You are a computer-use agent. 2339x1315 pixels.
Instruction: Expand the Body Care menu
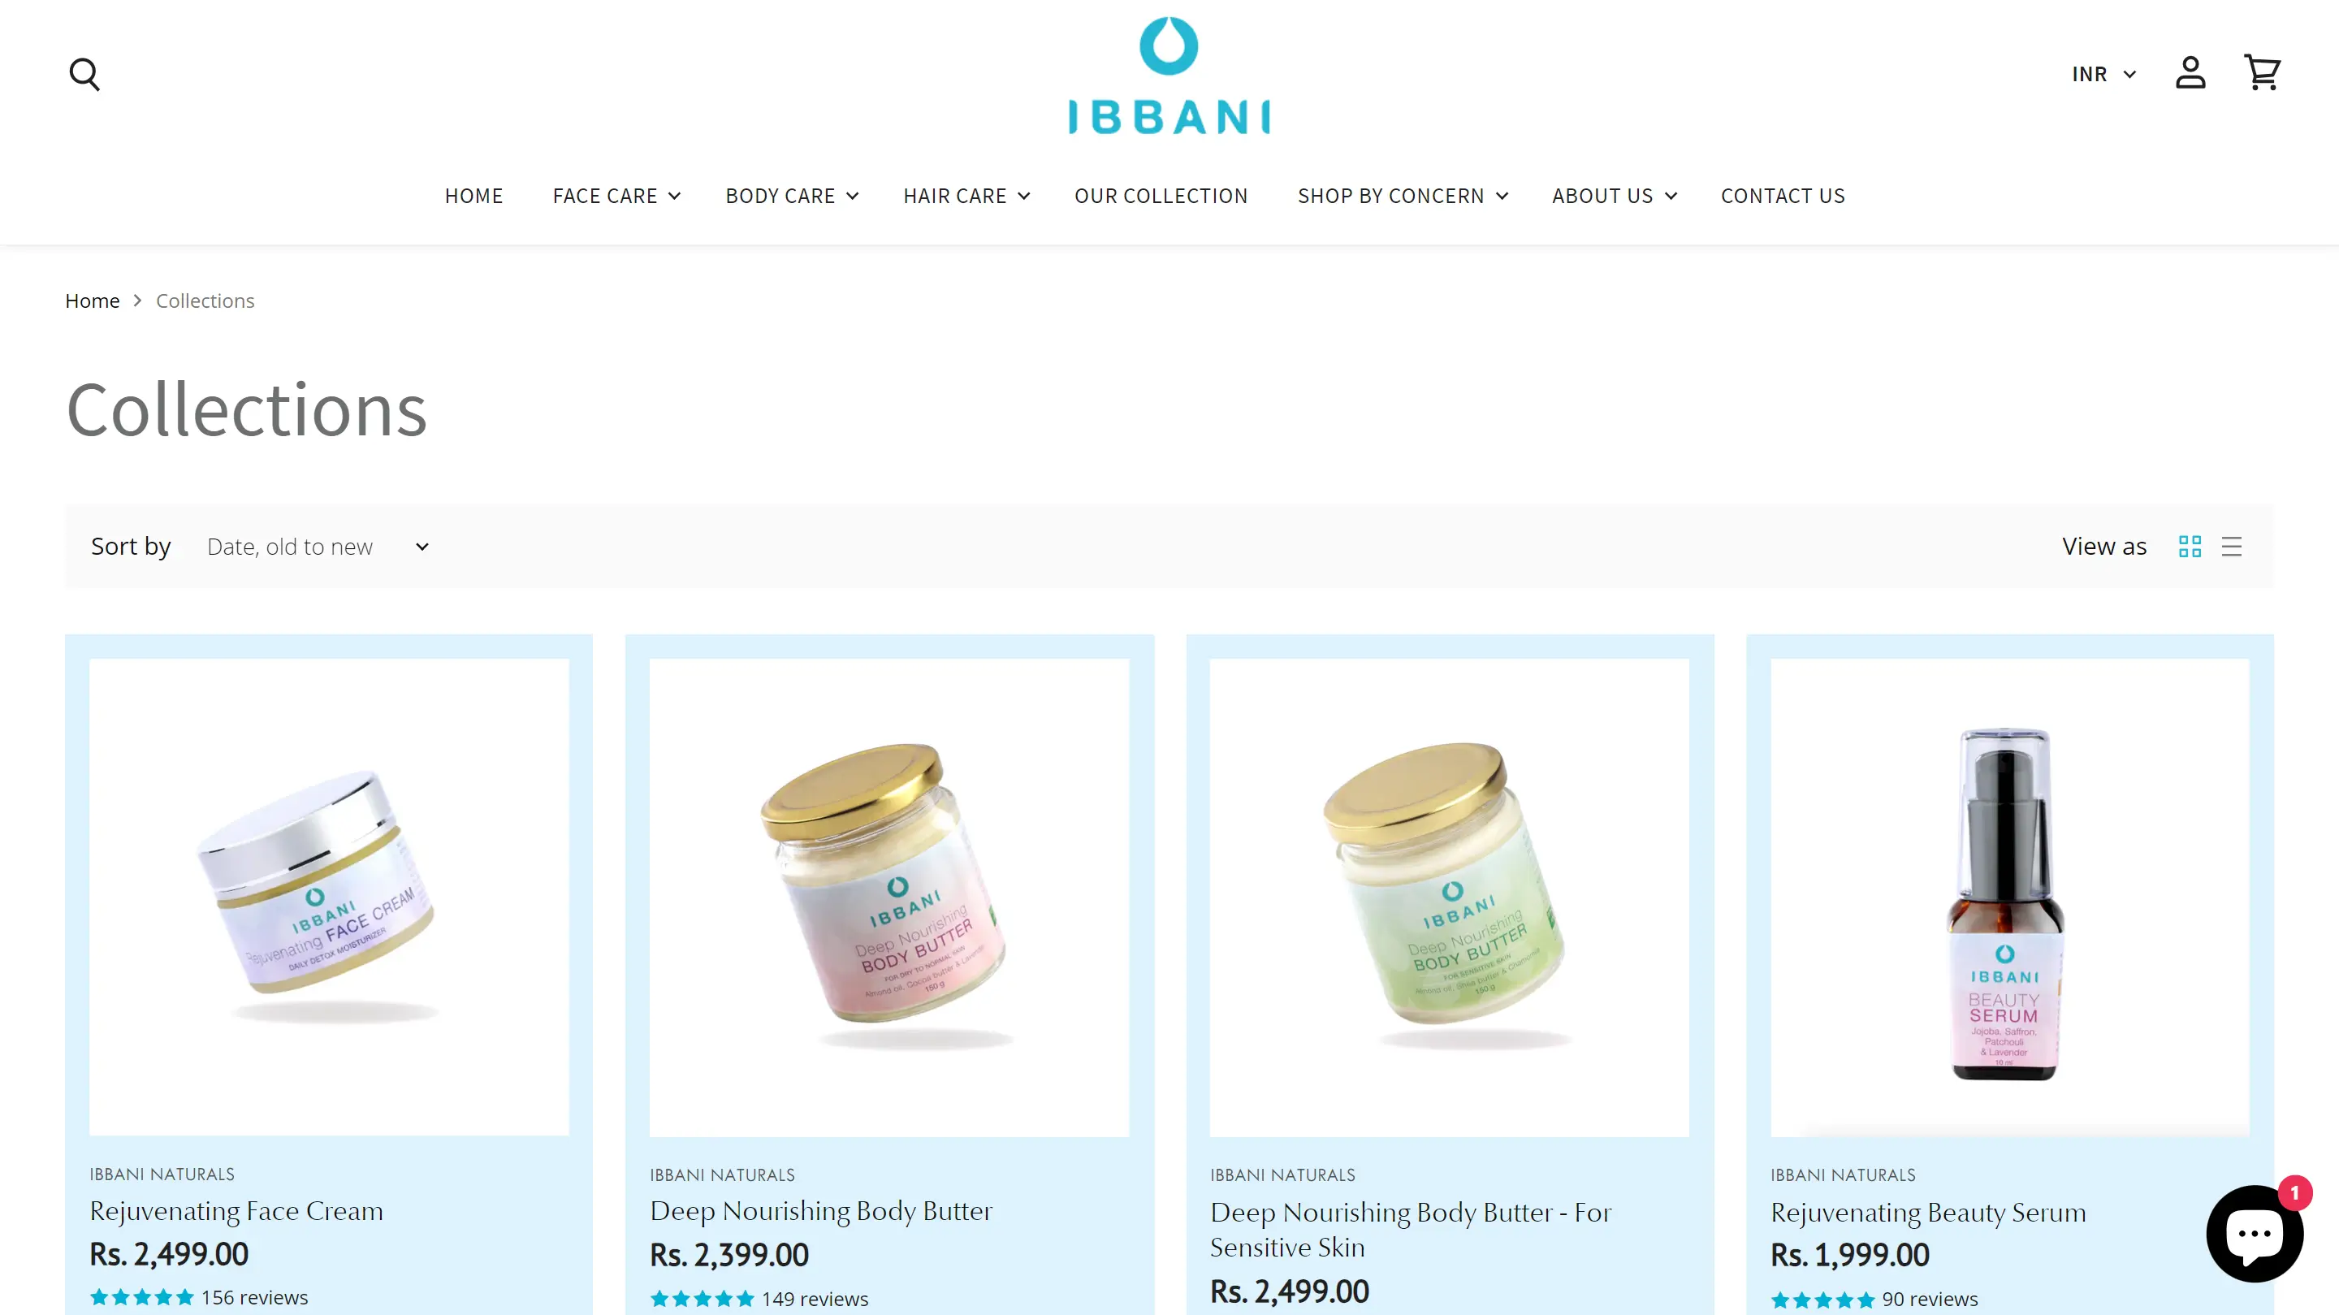pyautogui.click(x=791, y=197)
